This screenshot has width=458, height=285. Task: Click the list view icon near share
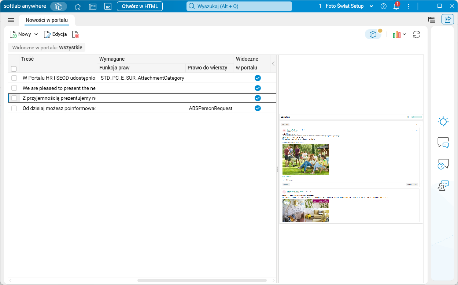coord(432,20)
